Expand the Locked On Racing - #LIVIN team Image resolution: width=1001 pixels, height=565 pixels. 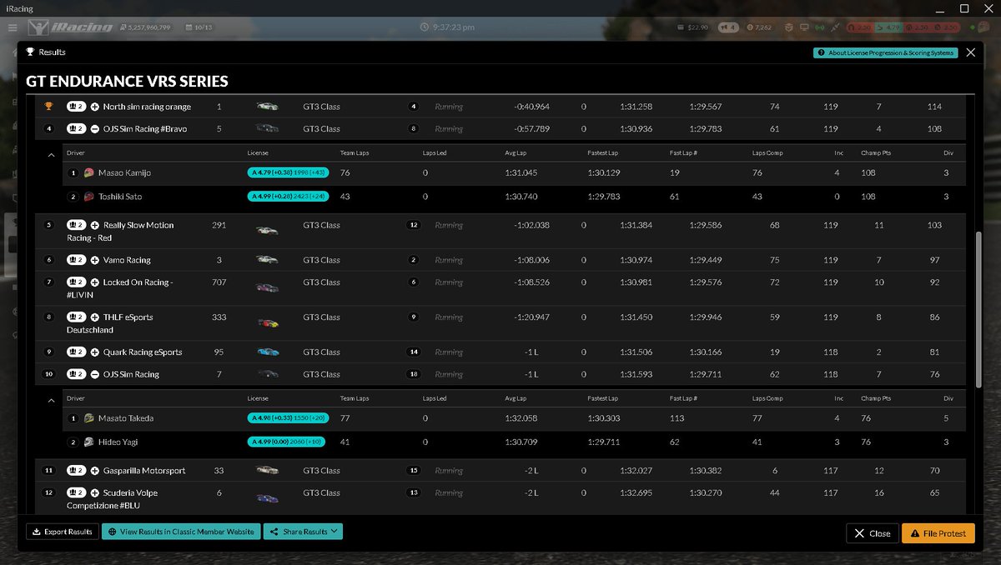pyautogui.click(x=95, y=282)
